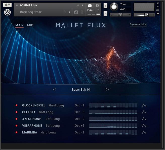Adjust the Tune knob
Screen dimensions: 165x150
tap(114, 7)
